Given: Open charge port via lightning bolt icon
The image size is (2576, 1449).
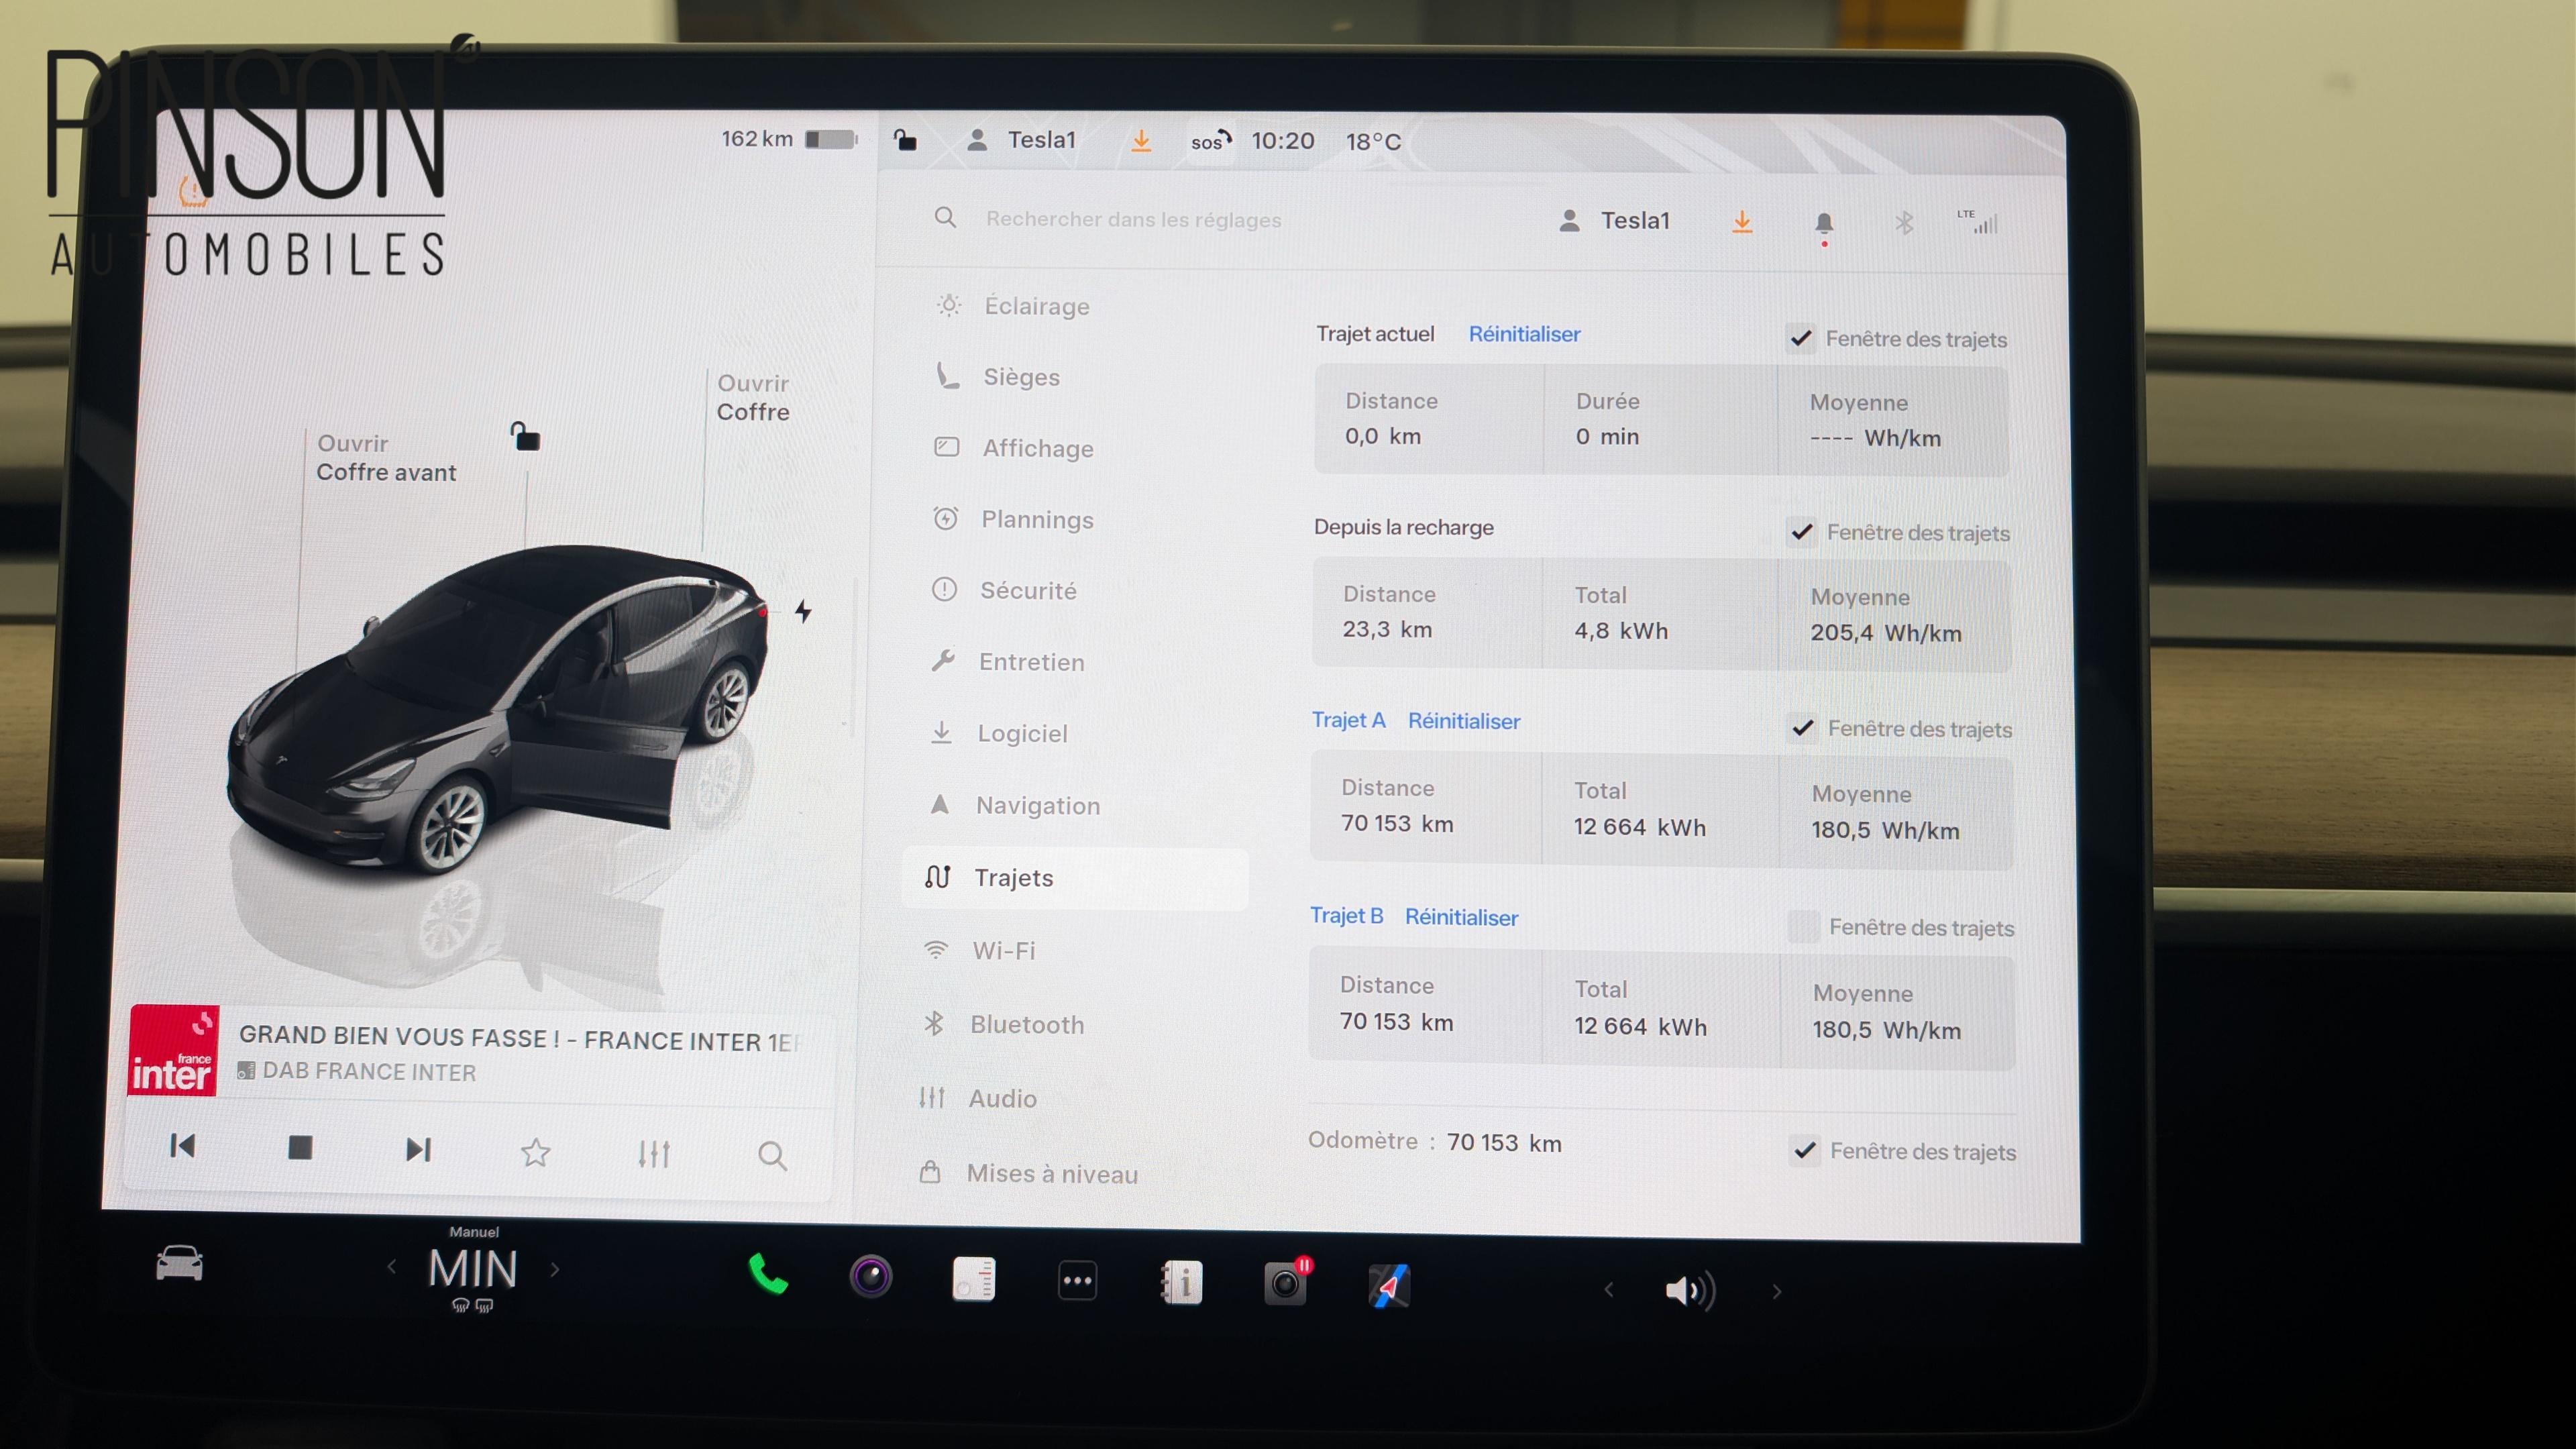Looking at the screenshot, I should tap(803, 611).
